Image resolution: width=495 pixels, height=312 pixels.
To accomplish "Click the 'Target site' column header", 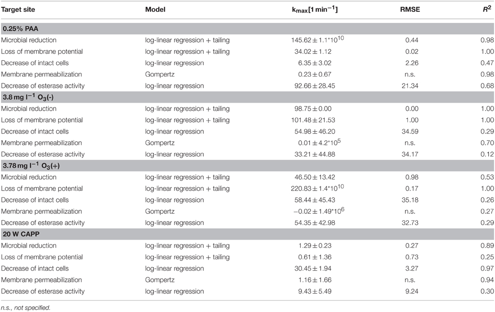I will [x=18, y=10].
